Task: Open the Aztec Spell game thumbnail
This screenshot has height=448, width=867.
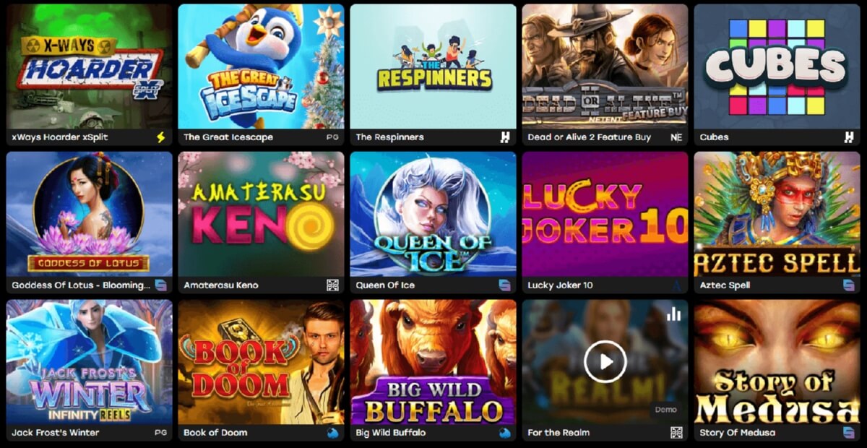Action: coord(777,214)
